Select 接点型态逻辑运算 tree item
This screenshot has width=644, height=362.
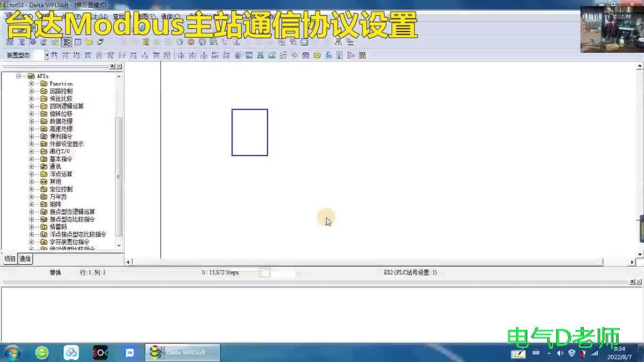pyautogui.click(x=72, y=212)
